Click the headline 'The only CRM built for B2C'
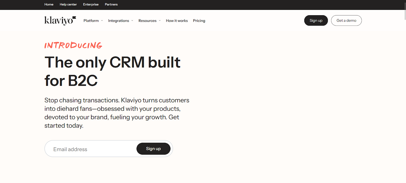406x183 pixels. [112, 71]
